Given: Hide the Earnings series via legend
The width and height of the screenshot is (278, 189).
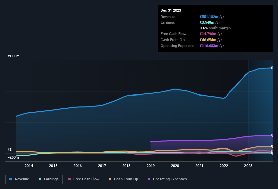Looking at the screenshot, I should coord(48,179).
